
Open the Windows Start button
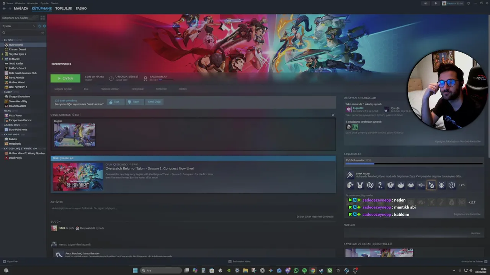(135, 270)
